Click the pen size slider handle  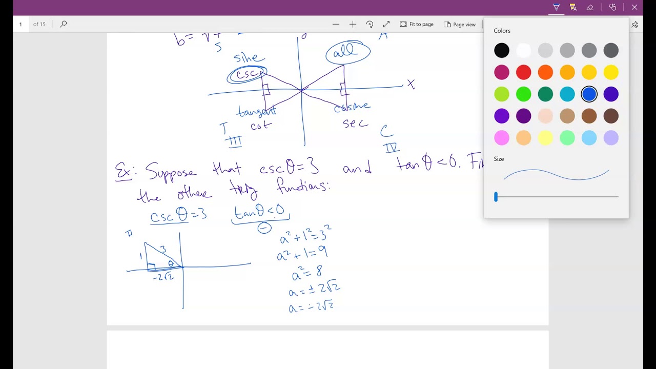click(496, 197)
